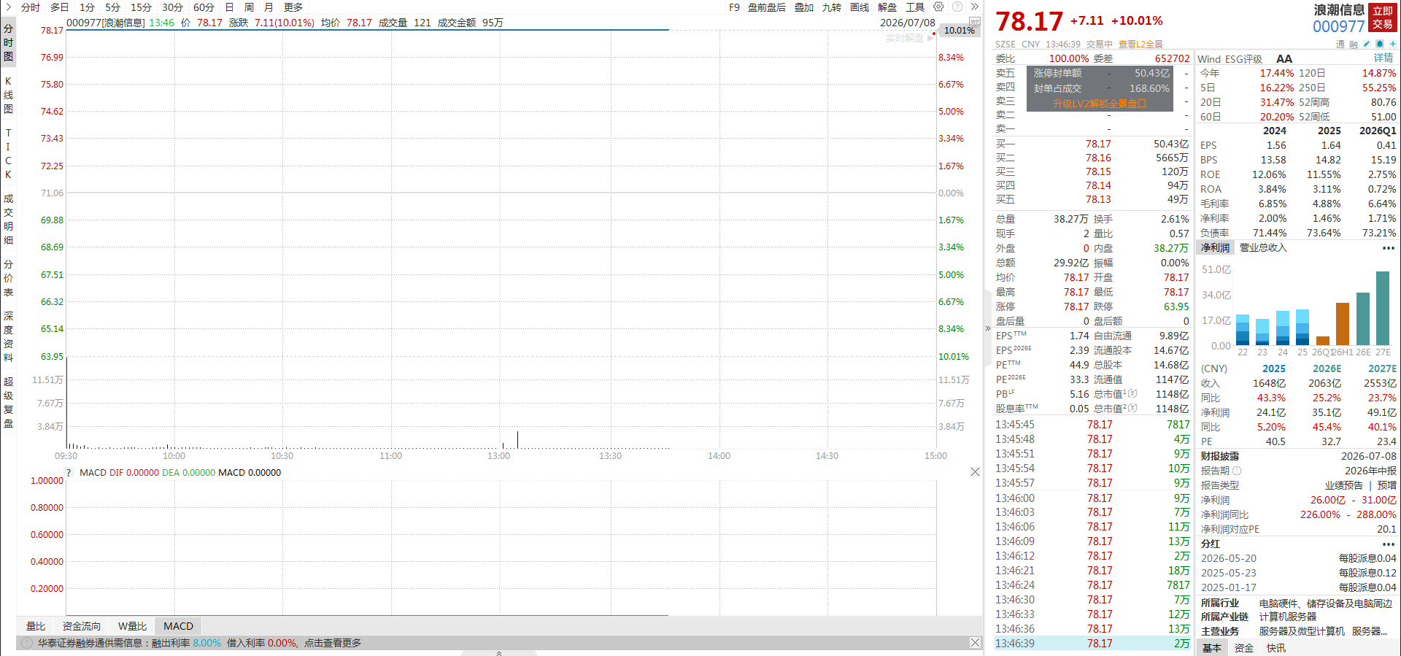Switch to the 量比 indicator tab

point(36,626)
